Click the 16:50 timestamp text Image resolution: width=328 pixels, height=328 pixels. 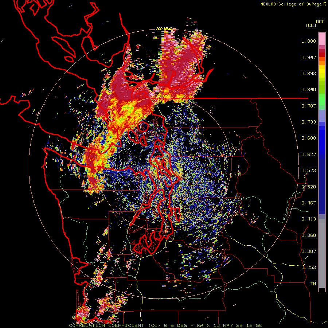tap(254, 325)
